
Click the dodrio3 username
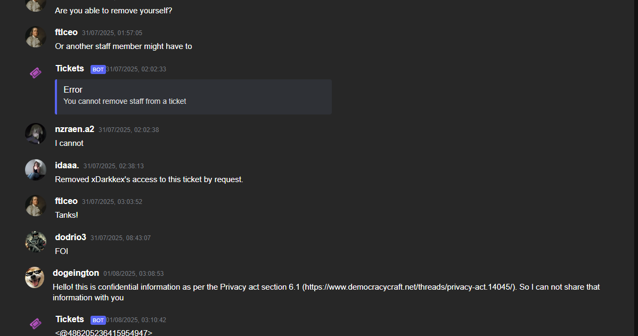(70, 237)
